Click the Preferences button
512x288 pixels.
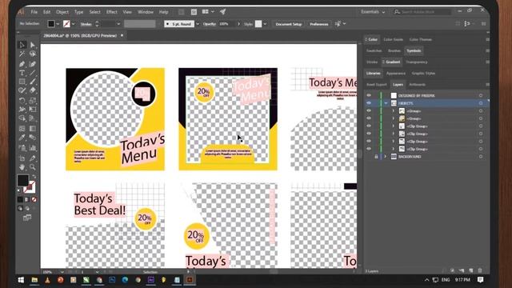pos(318,24)
